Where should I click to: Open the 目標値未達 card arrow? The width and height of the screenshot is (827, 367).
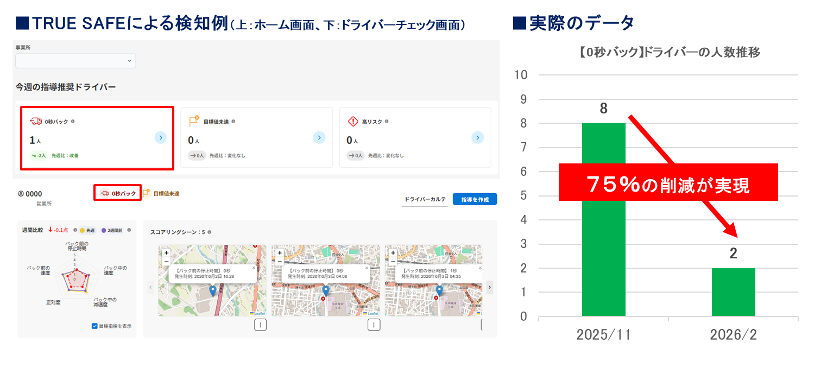[x=319, y=137]
